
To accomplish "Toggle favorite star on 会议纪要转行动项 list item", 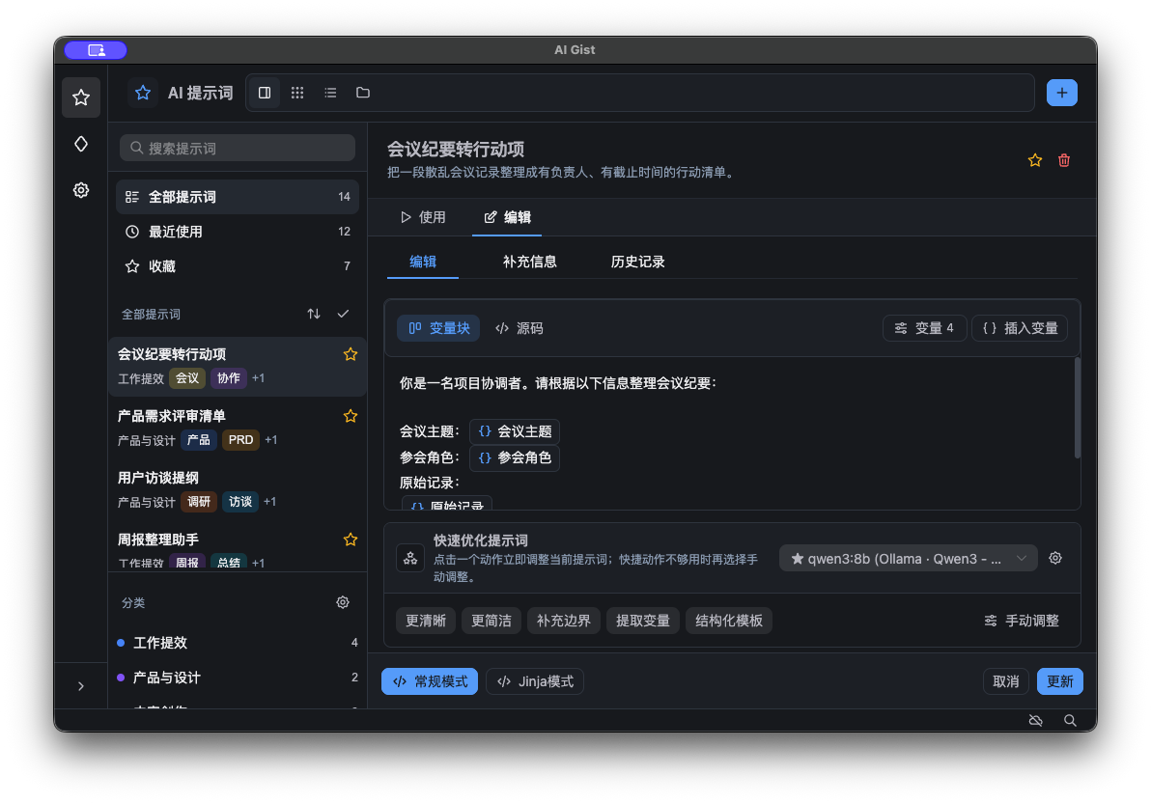I will [351, 354].
